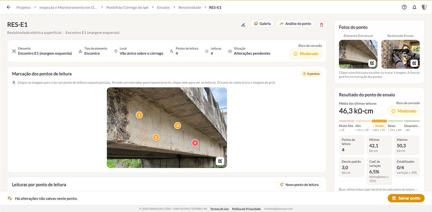This screenshot has height=212, width=432.
Task: Click the Pontos de leitura icon
Action: point(172,51)
